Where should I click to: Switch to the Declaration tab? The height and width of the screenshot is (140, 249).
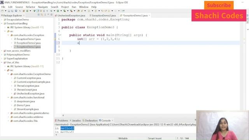click(90, 121)
